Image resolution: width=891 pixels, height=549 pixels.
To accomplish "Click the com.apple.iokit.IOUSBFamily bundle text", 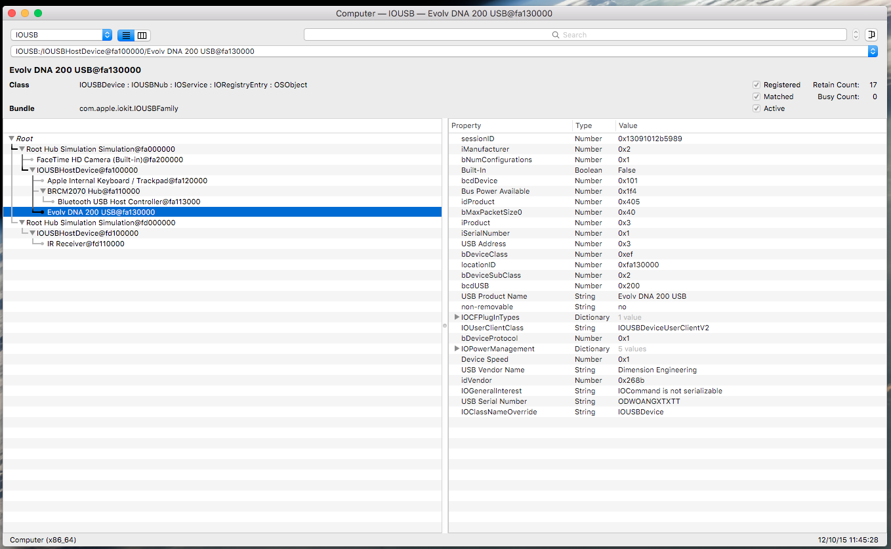I will [x=129, y=108].
